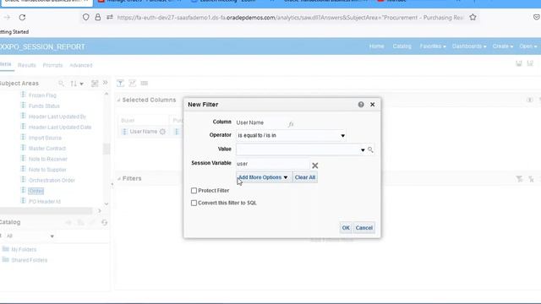Screen dimensions: 541x304
Task: Click the tracking protection shield icon
Action: 86,17
